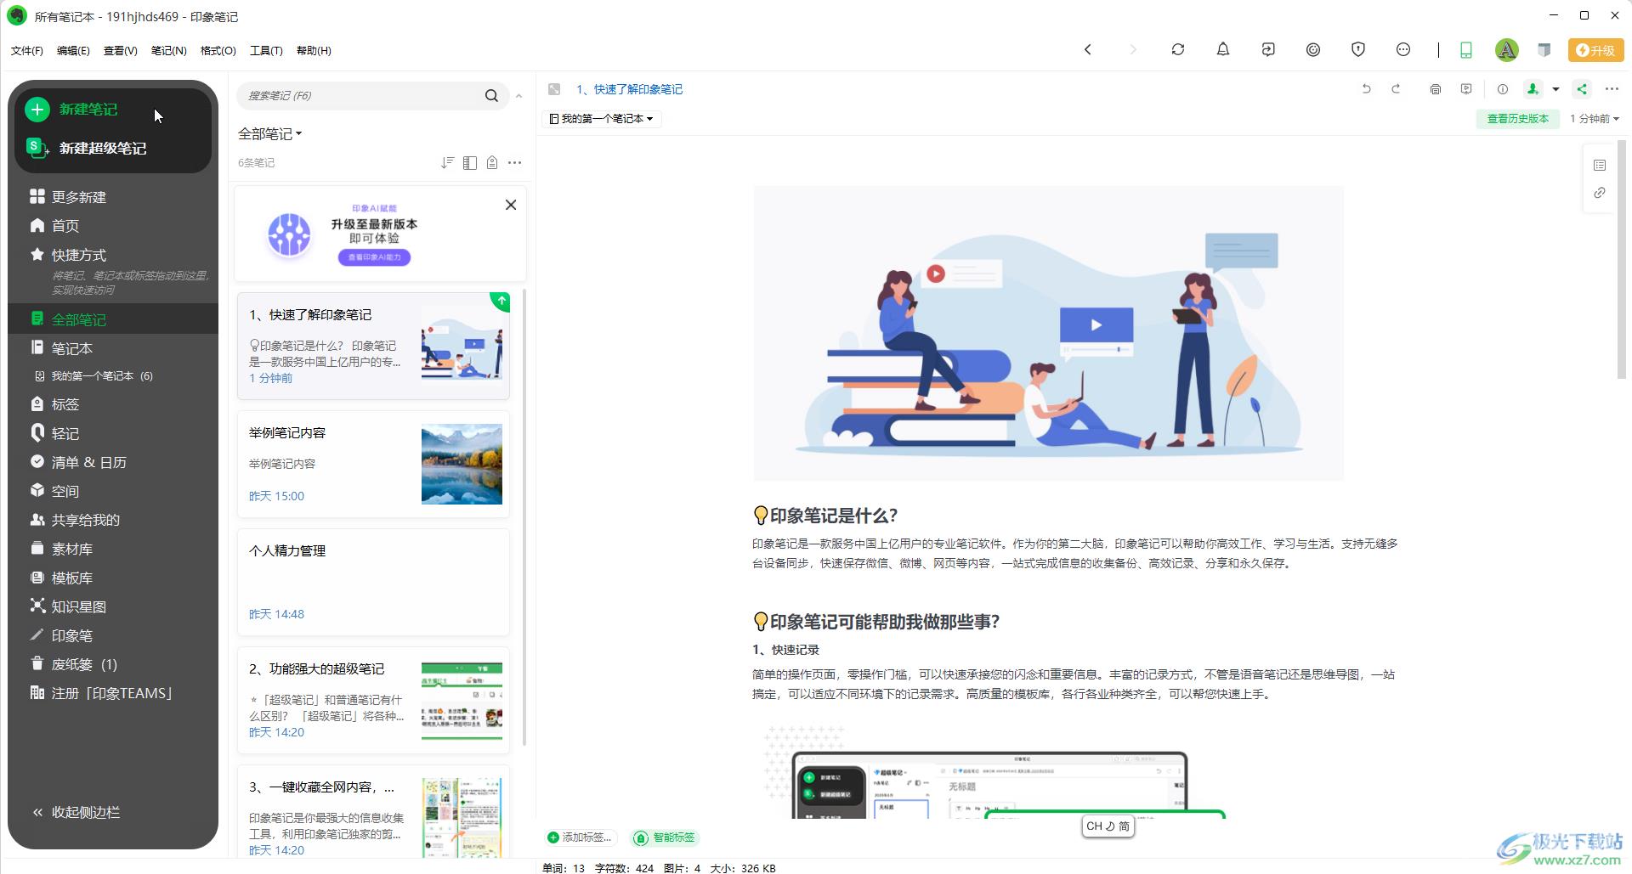The image size is (1632, 874).
Task: Undo the last edit in note toolbar
Action: pyautogui.click(x=1366, y=88)
